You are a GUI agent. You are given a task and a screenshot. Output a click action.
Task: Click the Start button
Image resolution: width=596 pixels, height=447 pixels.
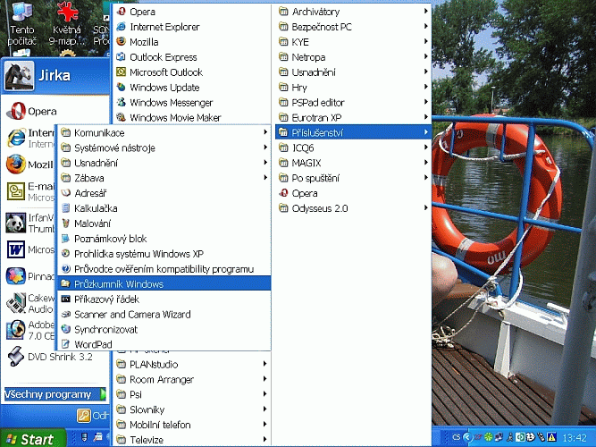point(33,439)
